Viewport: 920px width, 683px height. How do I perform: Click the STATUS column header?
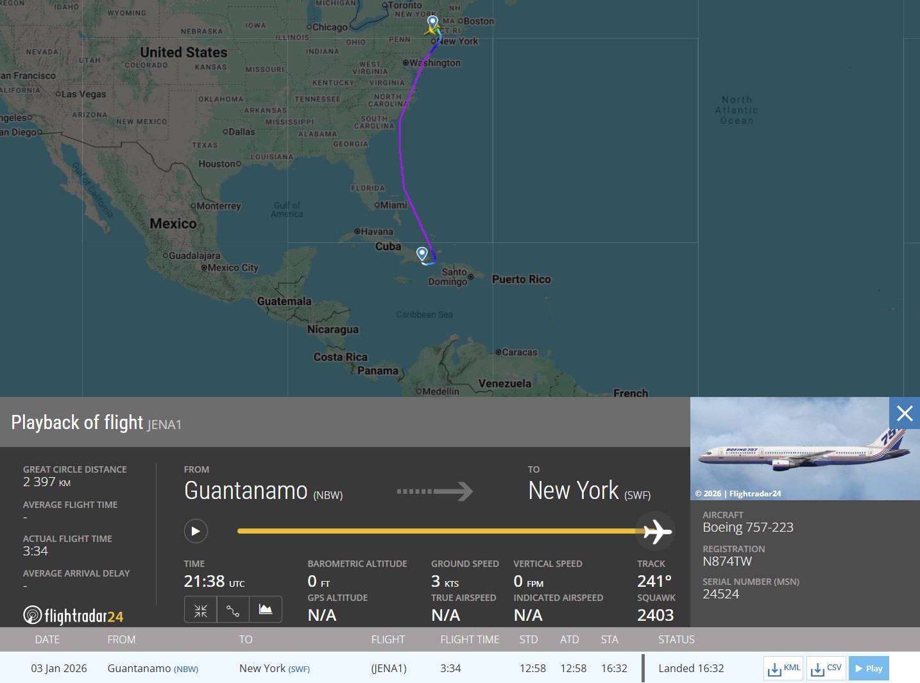[676, 639]
